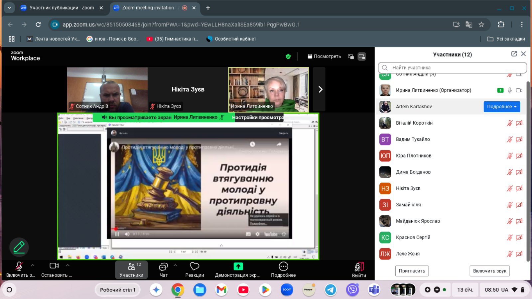This screenshot has height=299, width=532.
Task: Open the apps grid bookmark icon
Action: click(x=12, y=39)
